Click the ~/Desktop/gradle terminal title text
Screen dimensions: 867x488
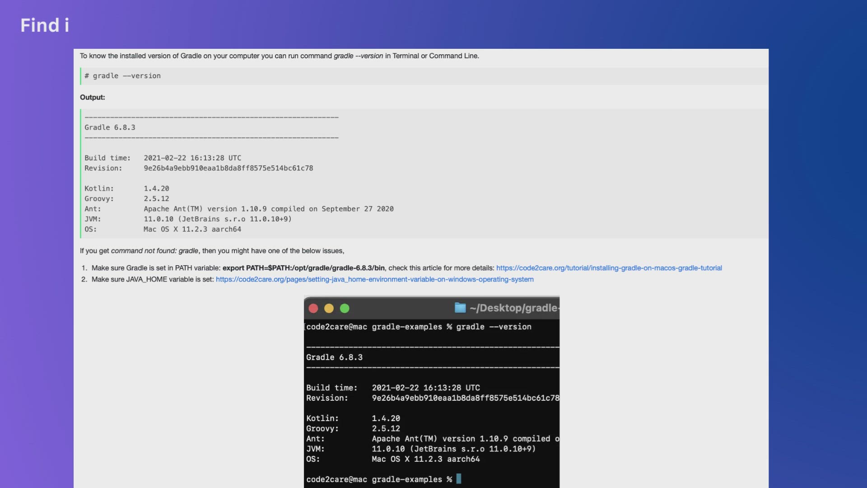[514, 308]
